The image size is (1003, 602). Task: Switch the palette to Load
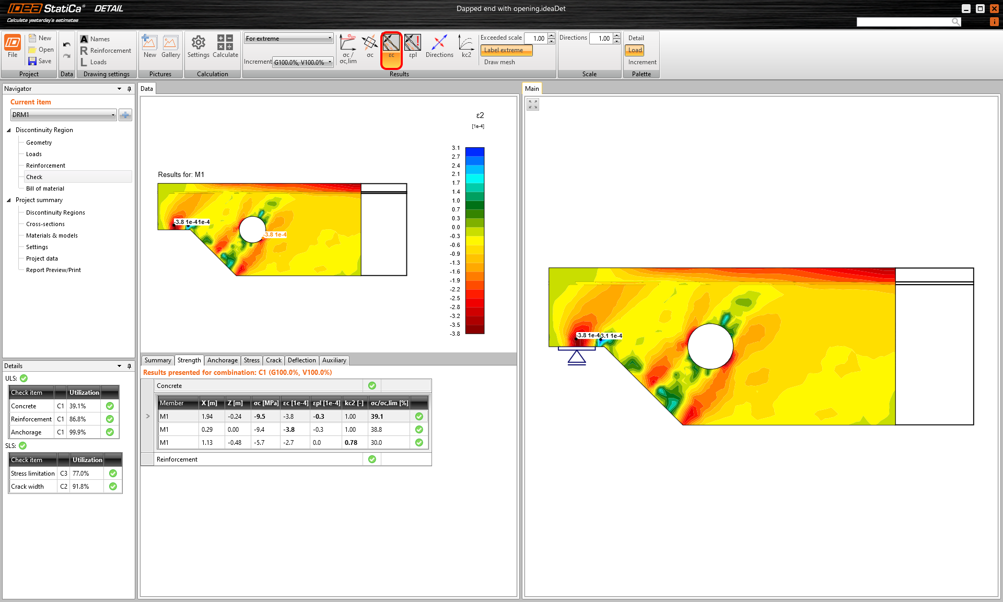635,50
